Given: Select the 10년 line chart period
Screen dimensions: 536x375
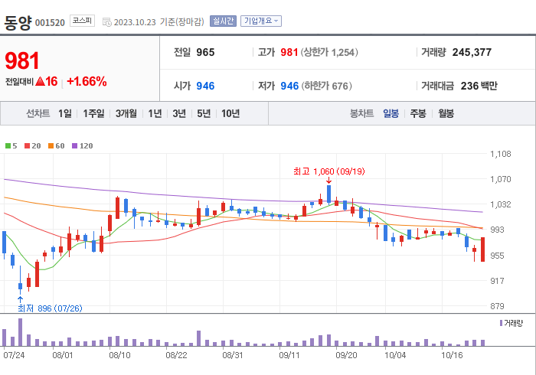Looking at the screenshot, I should coord(230,113).
